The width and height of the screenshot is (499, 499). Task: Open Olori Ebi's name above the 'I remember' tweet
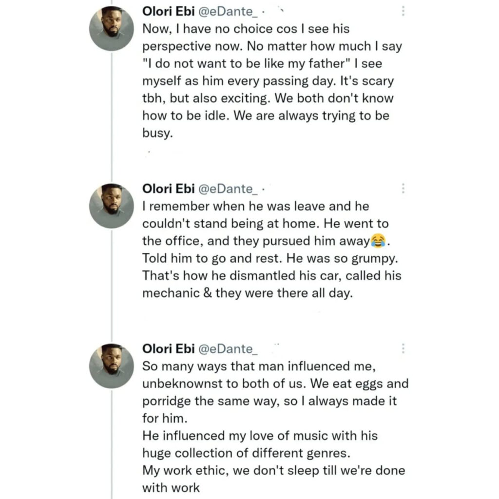point(168,189)
